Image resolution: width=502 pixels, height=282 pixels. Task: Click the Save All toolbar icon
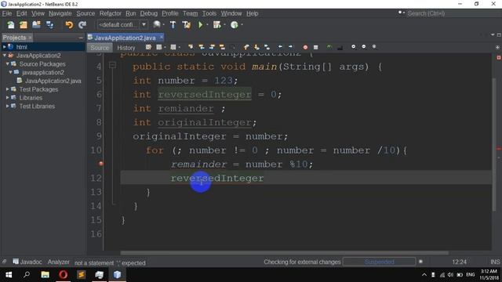(49, 24)
